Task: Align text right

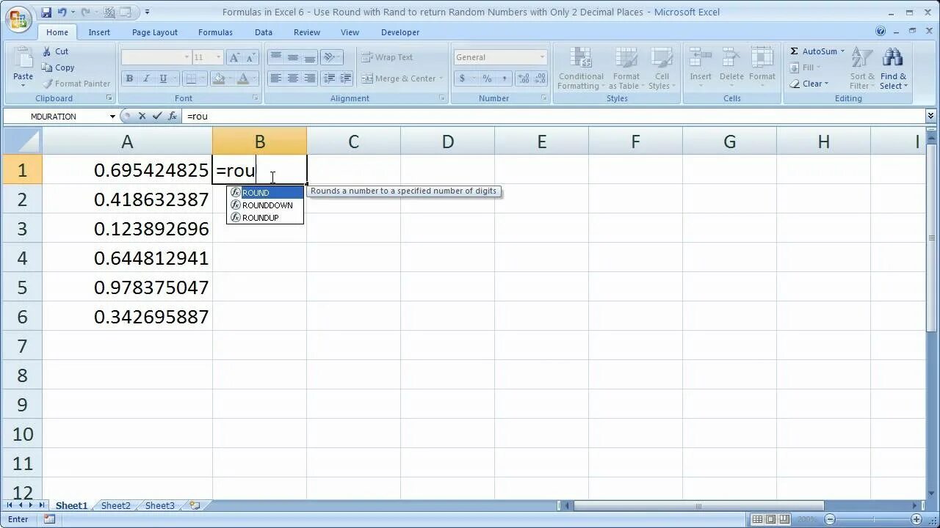Action: point(309,78)
